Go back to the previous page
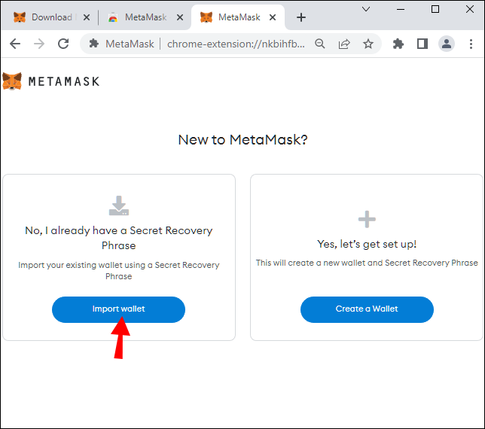The height and width of the screenshot is (429, 485). [15, 44]
